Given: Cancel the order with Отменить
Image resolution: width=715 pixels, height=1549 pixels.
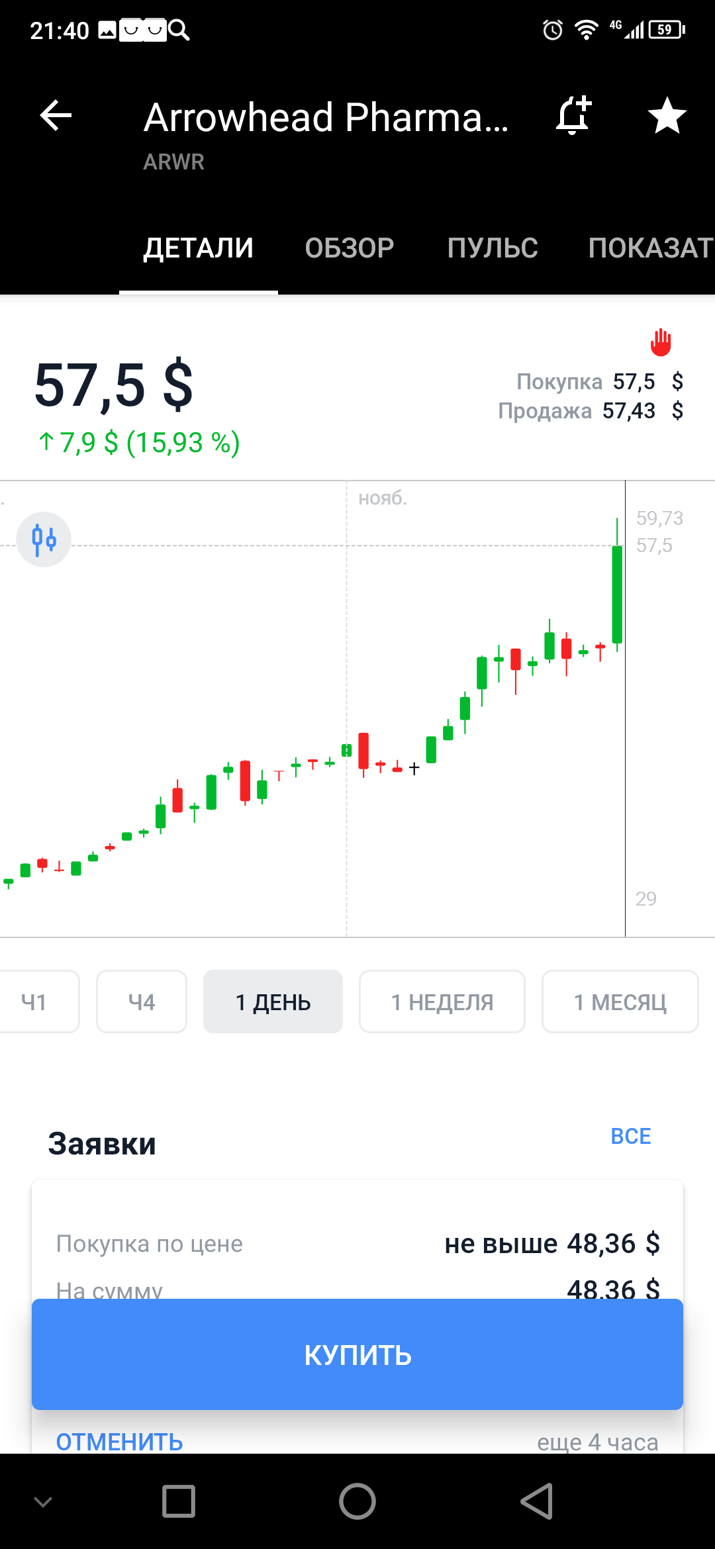Looking at the screenshot, I should point(119,1442).
